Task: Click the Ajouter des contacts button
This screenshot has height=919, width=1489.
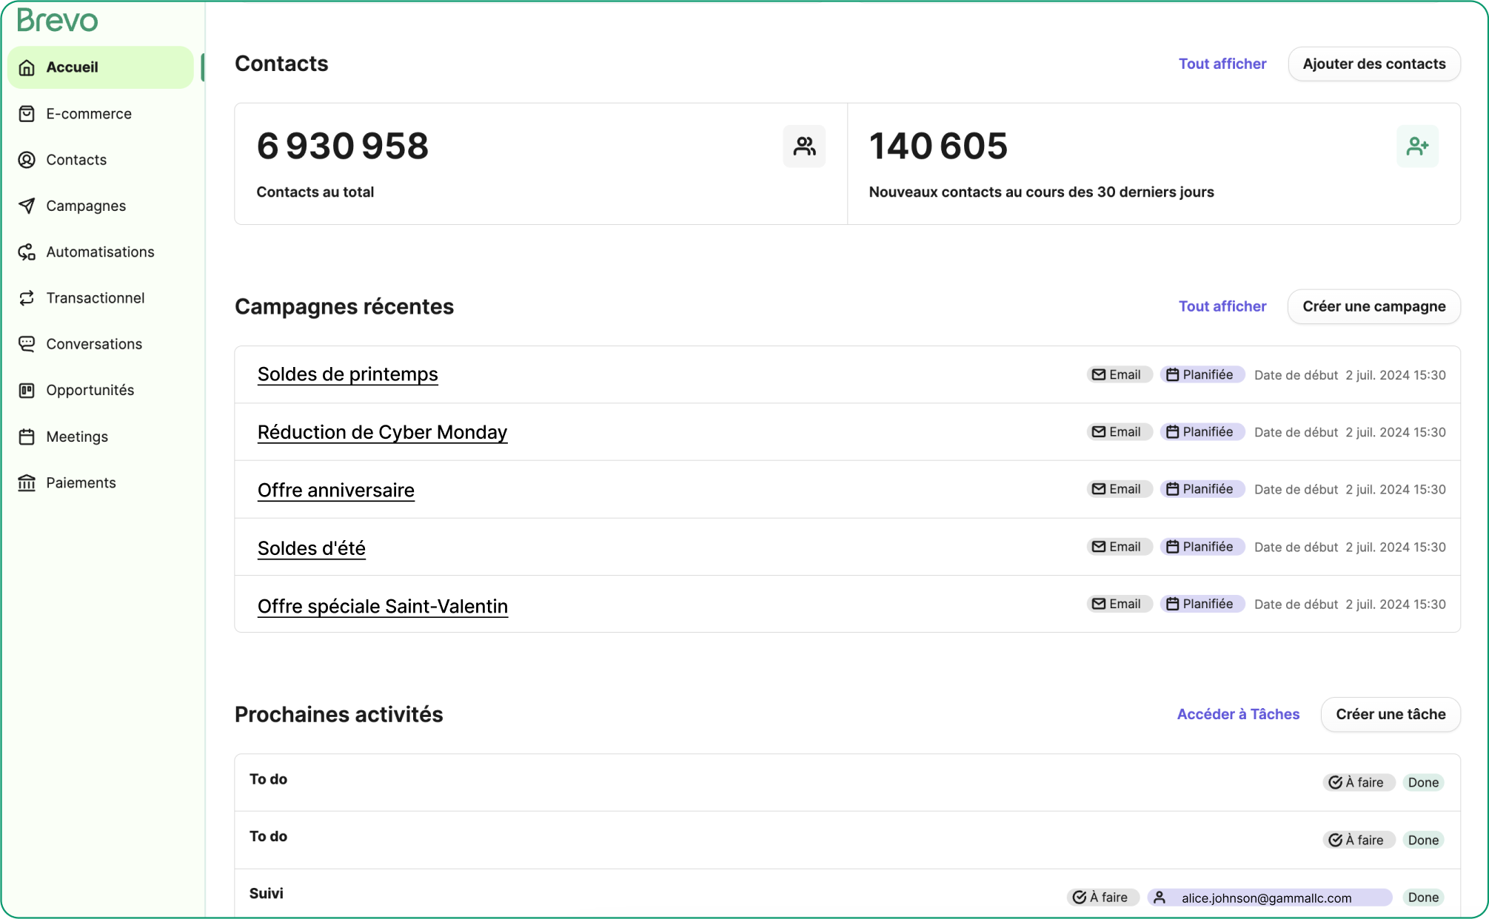Action: point(1373,64)
